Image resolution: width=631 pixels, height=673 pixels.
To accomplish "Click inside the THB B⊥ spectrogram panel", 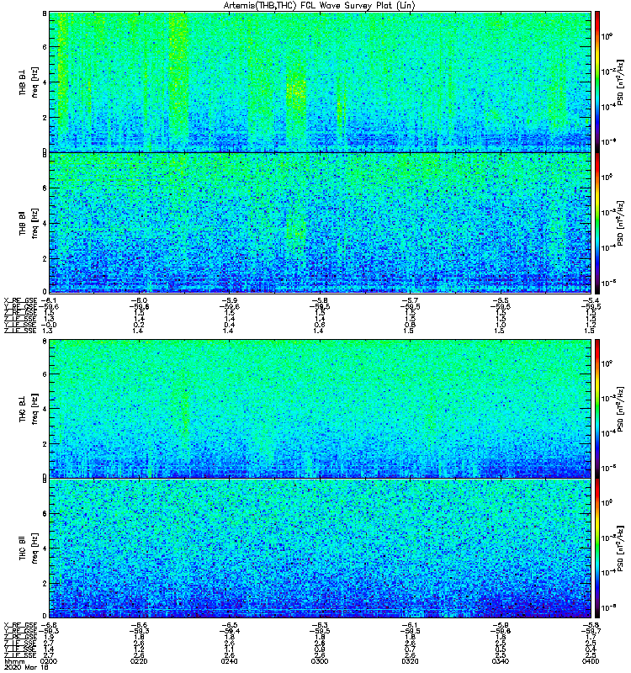I will click(x=320, y=82).
